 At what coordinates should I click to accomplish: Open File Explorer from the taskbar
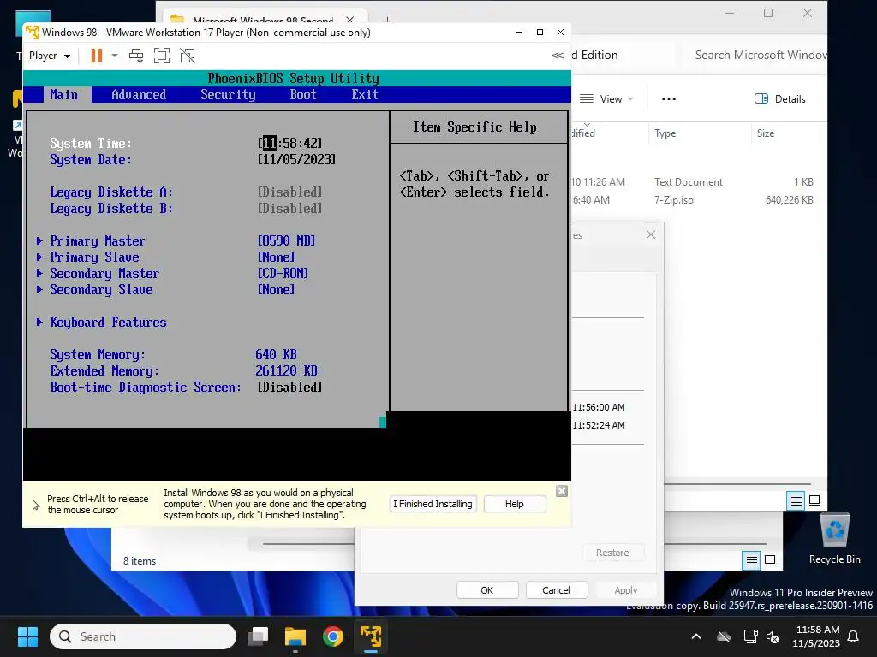tap(295, 636)
